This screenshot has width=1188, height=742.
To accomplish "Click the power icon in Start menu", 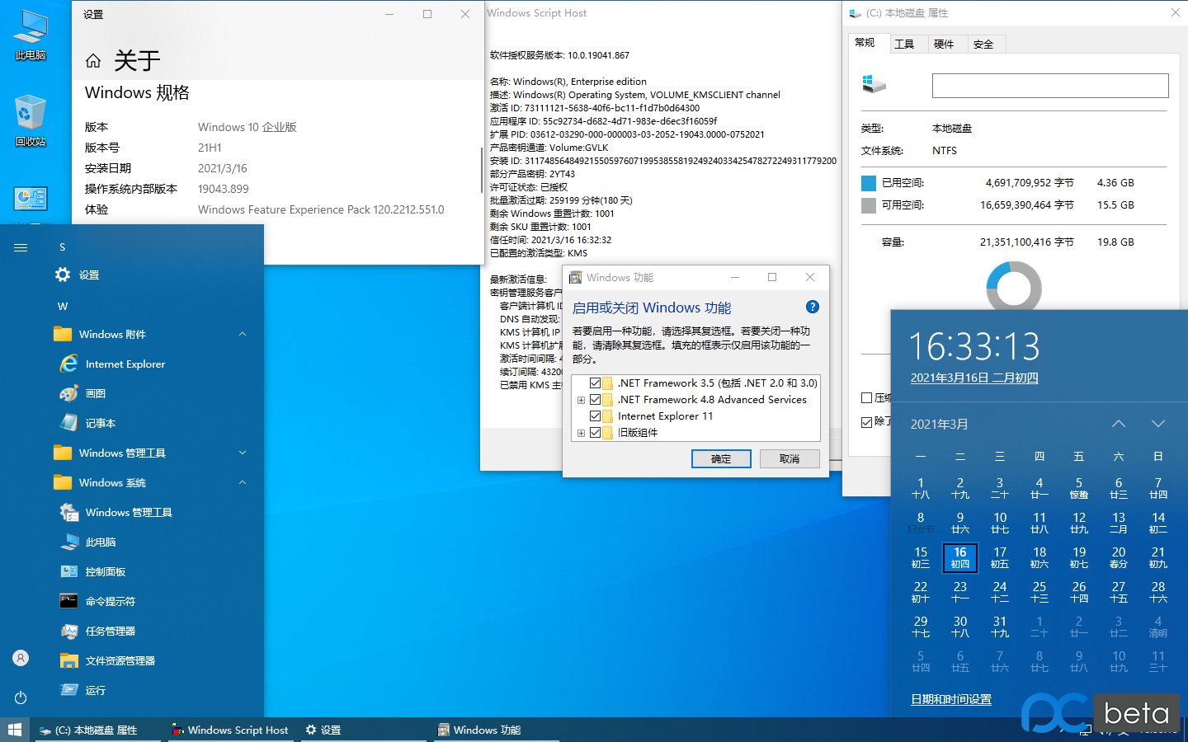I will click(21, 697).
